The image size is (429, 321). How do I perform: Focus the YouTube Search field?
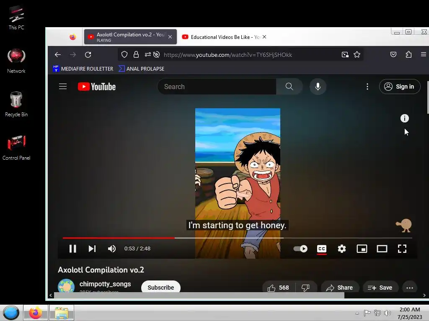pos(217,87)
